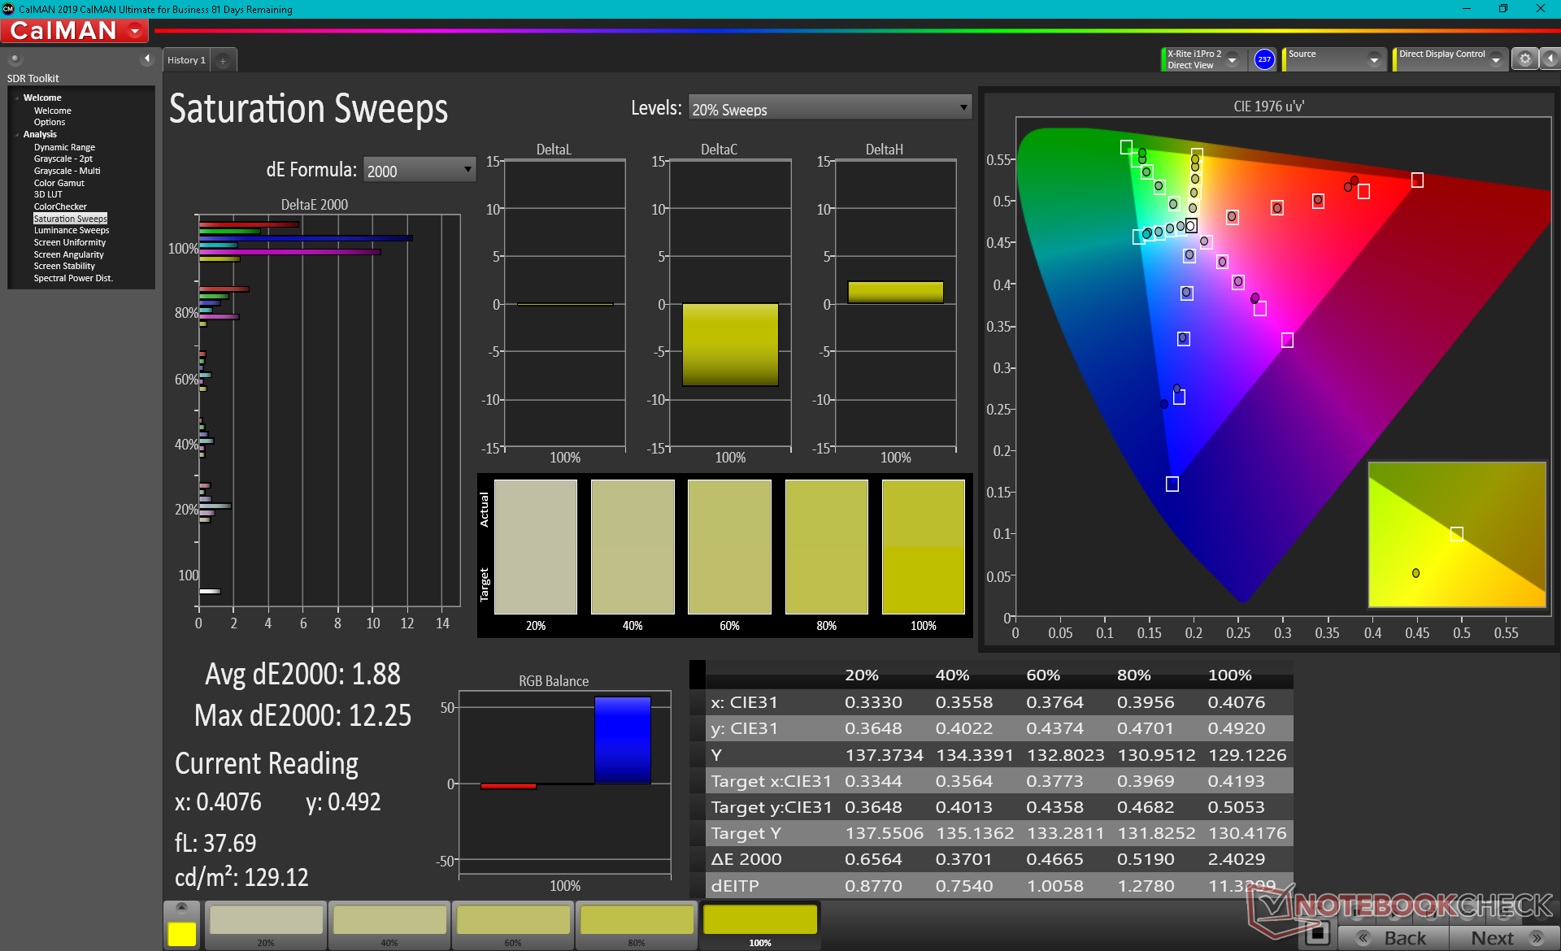This screenshot has width=1561, height=951.
Task: Select Luminance Sweeps in the sidebar
Action: click(x=71, y=231)
